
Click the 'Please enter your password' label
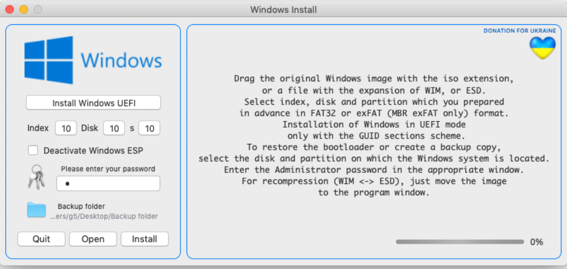(108, 169)
